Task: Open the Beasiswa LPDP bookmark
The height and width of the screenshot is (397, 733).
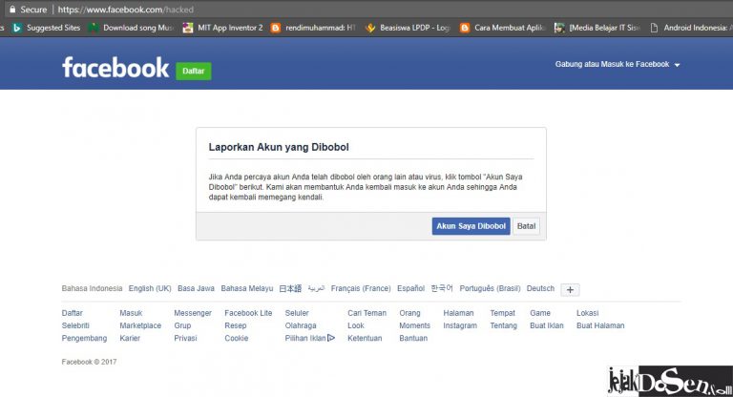Action: [x=408, y=28]
